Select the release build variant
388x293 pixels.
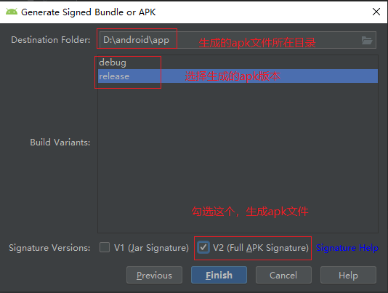238,76
